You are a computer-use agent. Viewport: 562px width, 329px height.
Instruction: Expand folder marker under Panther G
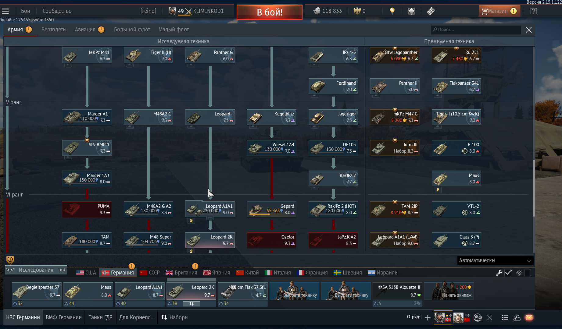tap(192, 65)
